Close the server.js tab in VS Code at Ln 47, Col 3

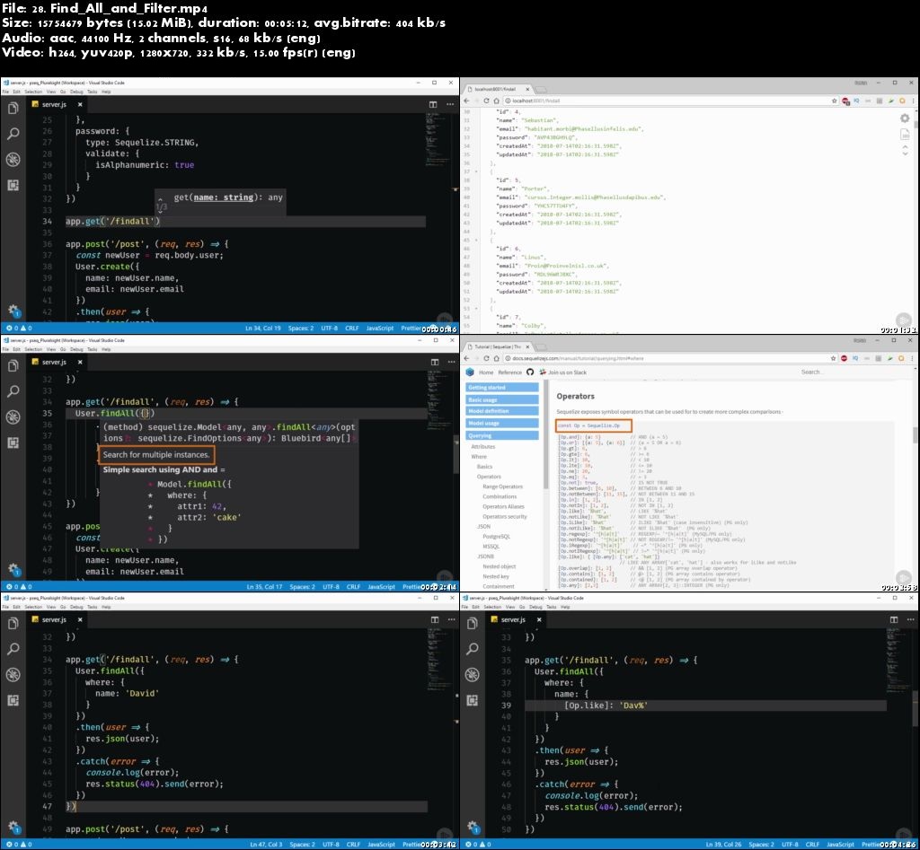pos(80,619)
